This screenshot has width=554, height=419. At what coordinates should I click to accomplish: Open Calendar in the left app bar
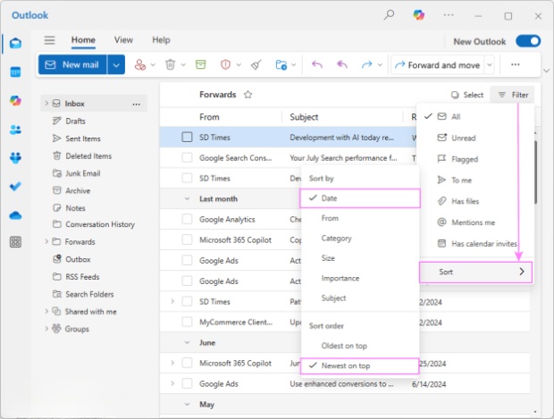15,72
